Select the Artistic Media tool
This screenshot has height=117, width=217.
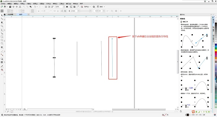click(x=2, y=33)
